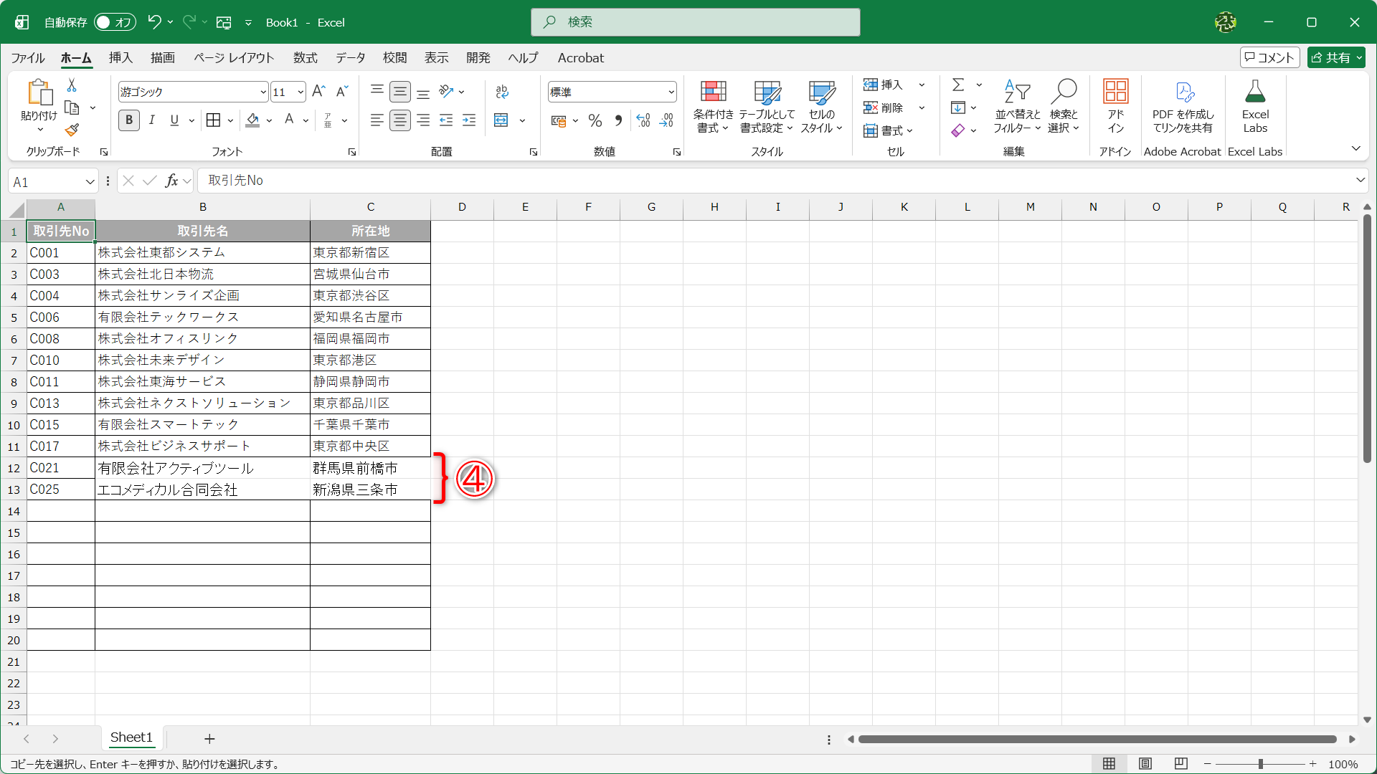Toggle center alignment in the ribbon
This screenshot has height=774, width=1377.
click(x=400, y=120)
